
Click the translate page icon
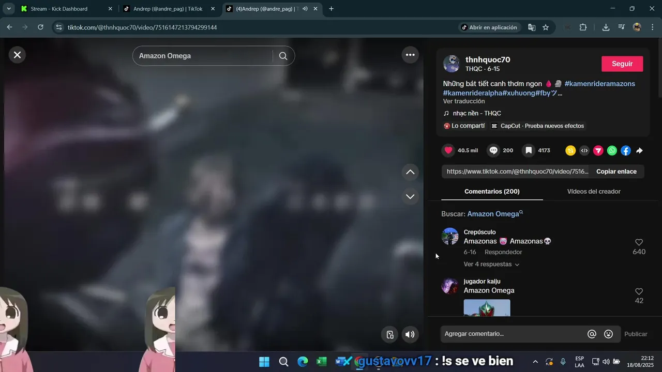click(532, 27)
